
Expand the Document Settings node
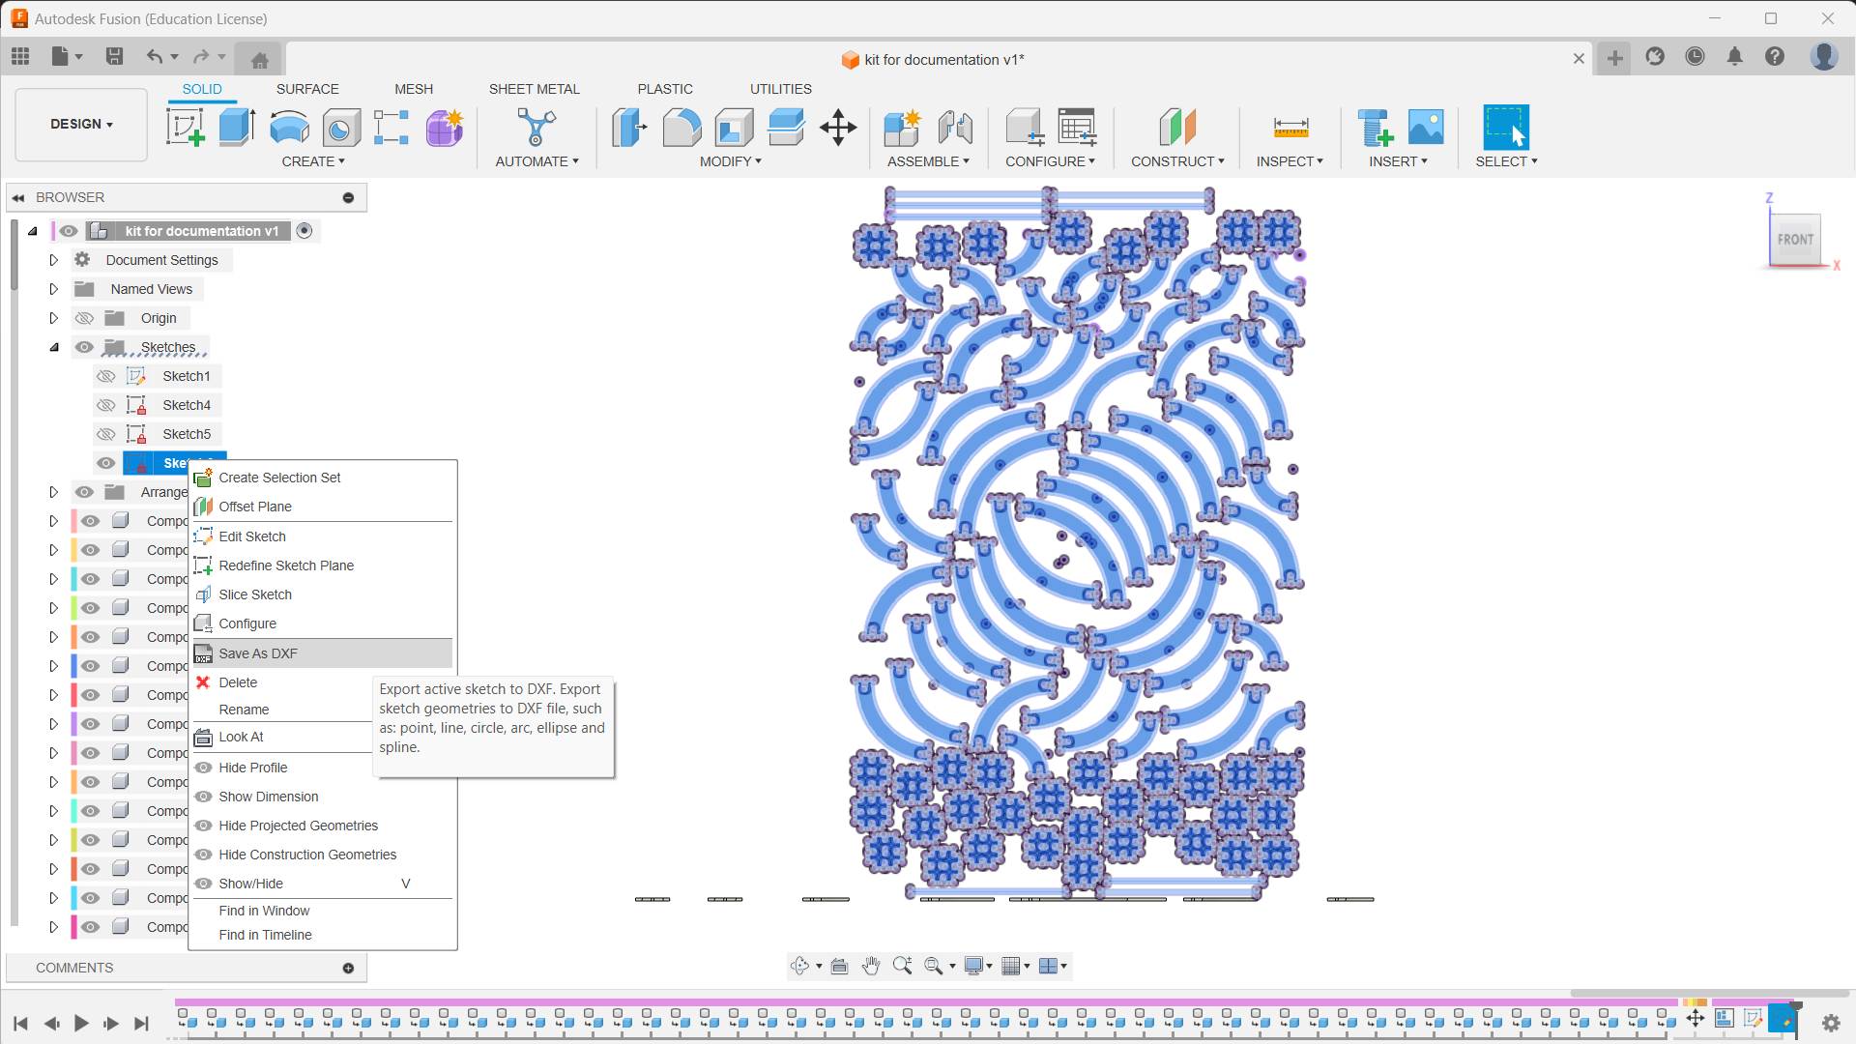click(x=54, y=260)
